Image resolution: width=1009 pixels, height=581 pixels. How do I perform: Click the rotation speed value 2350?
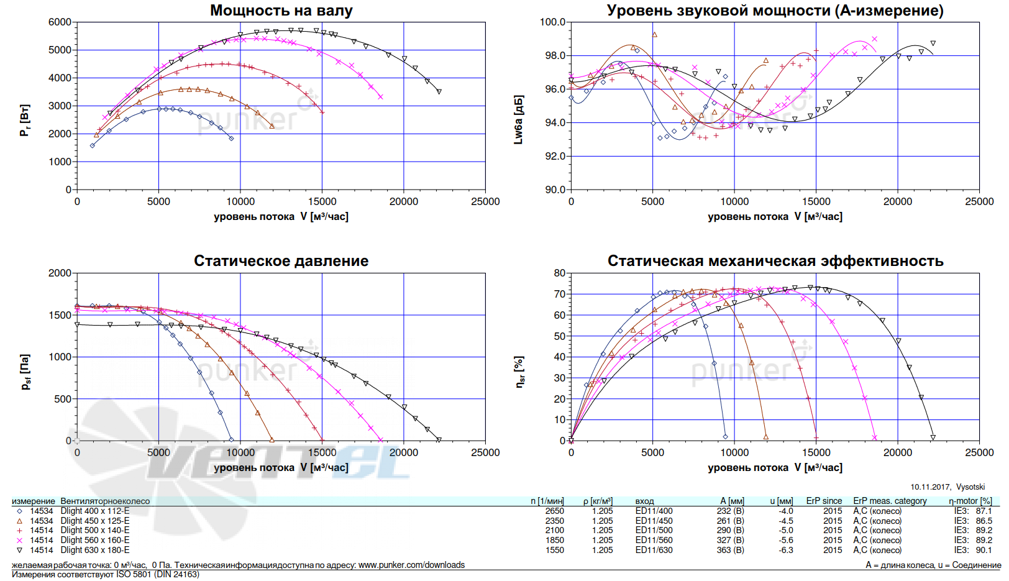point(555,521)
